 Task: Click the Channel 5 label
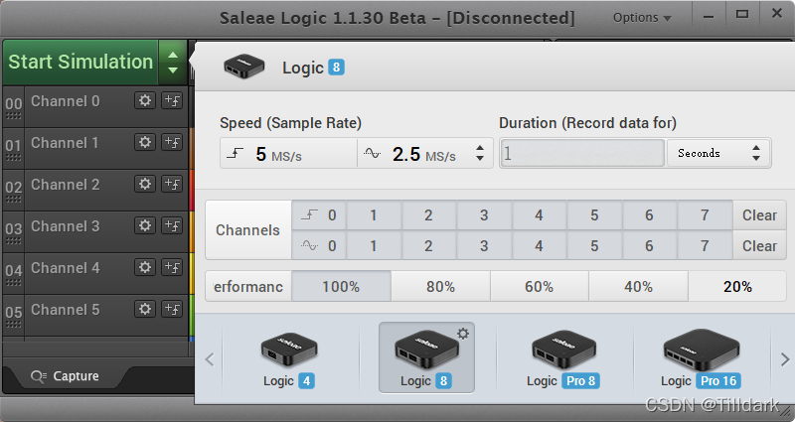pos(65,310)
